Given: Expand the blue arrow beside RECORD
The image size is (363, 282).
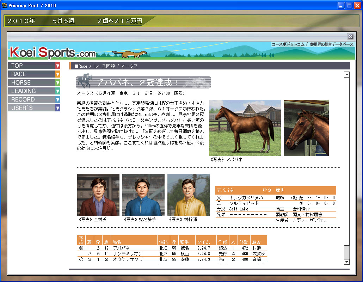Looking at the screenshot, I should point(58,99).
